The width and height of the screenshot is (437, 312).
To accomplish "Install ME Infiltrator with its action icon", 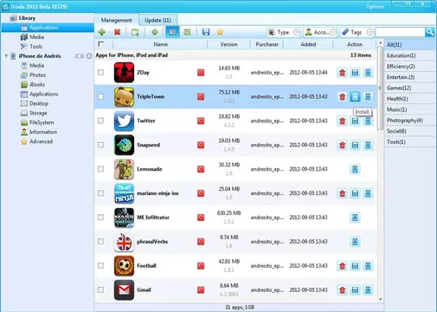I will pyautogui.click(x=355, y=218).
